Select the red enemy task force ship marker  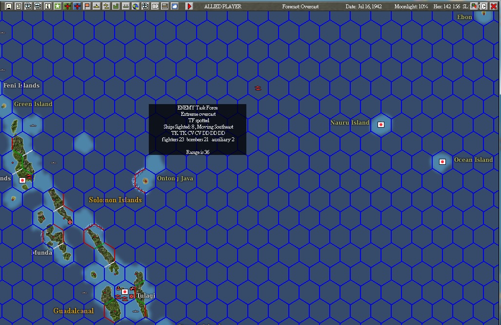point(258,88)
